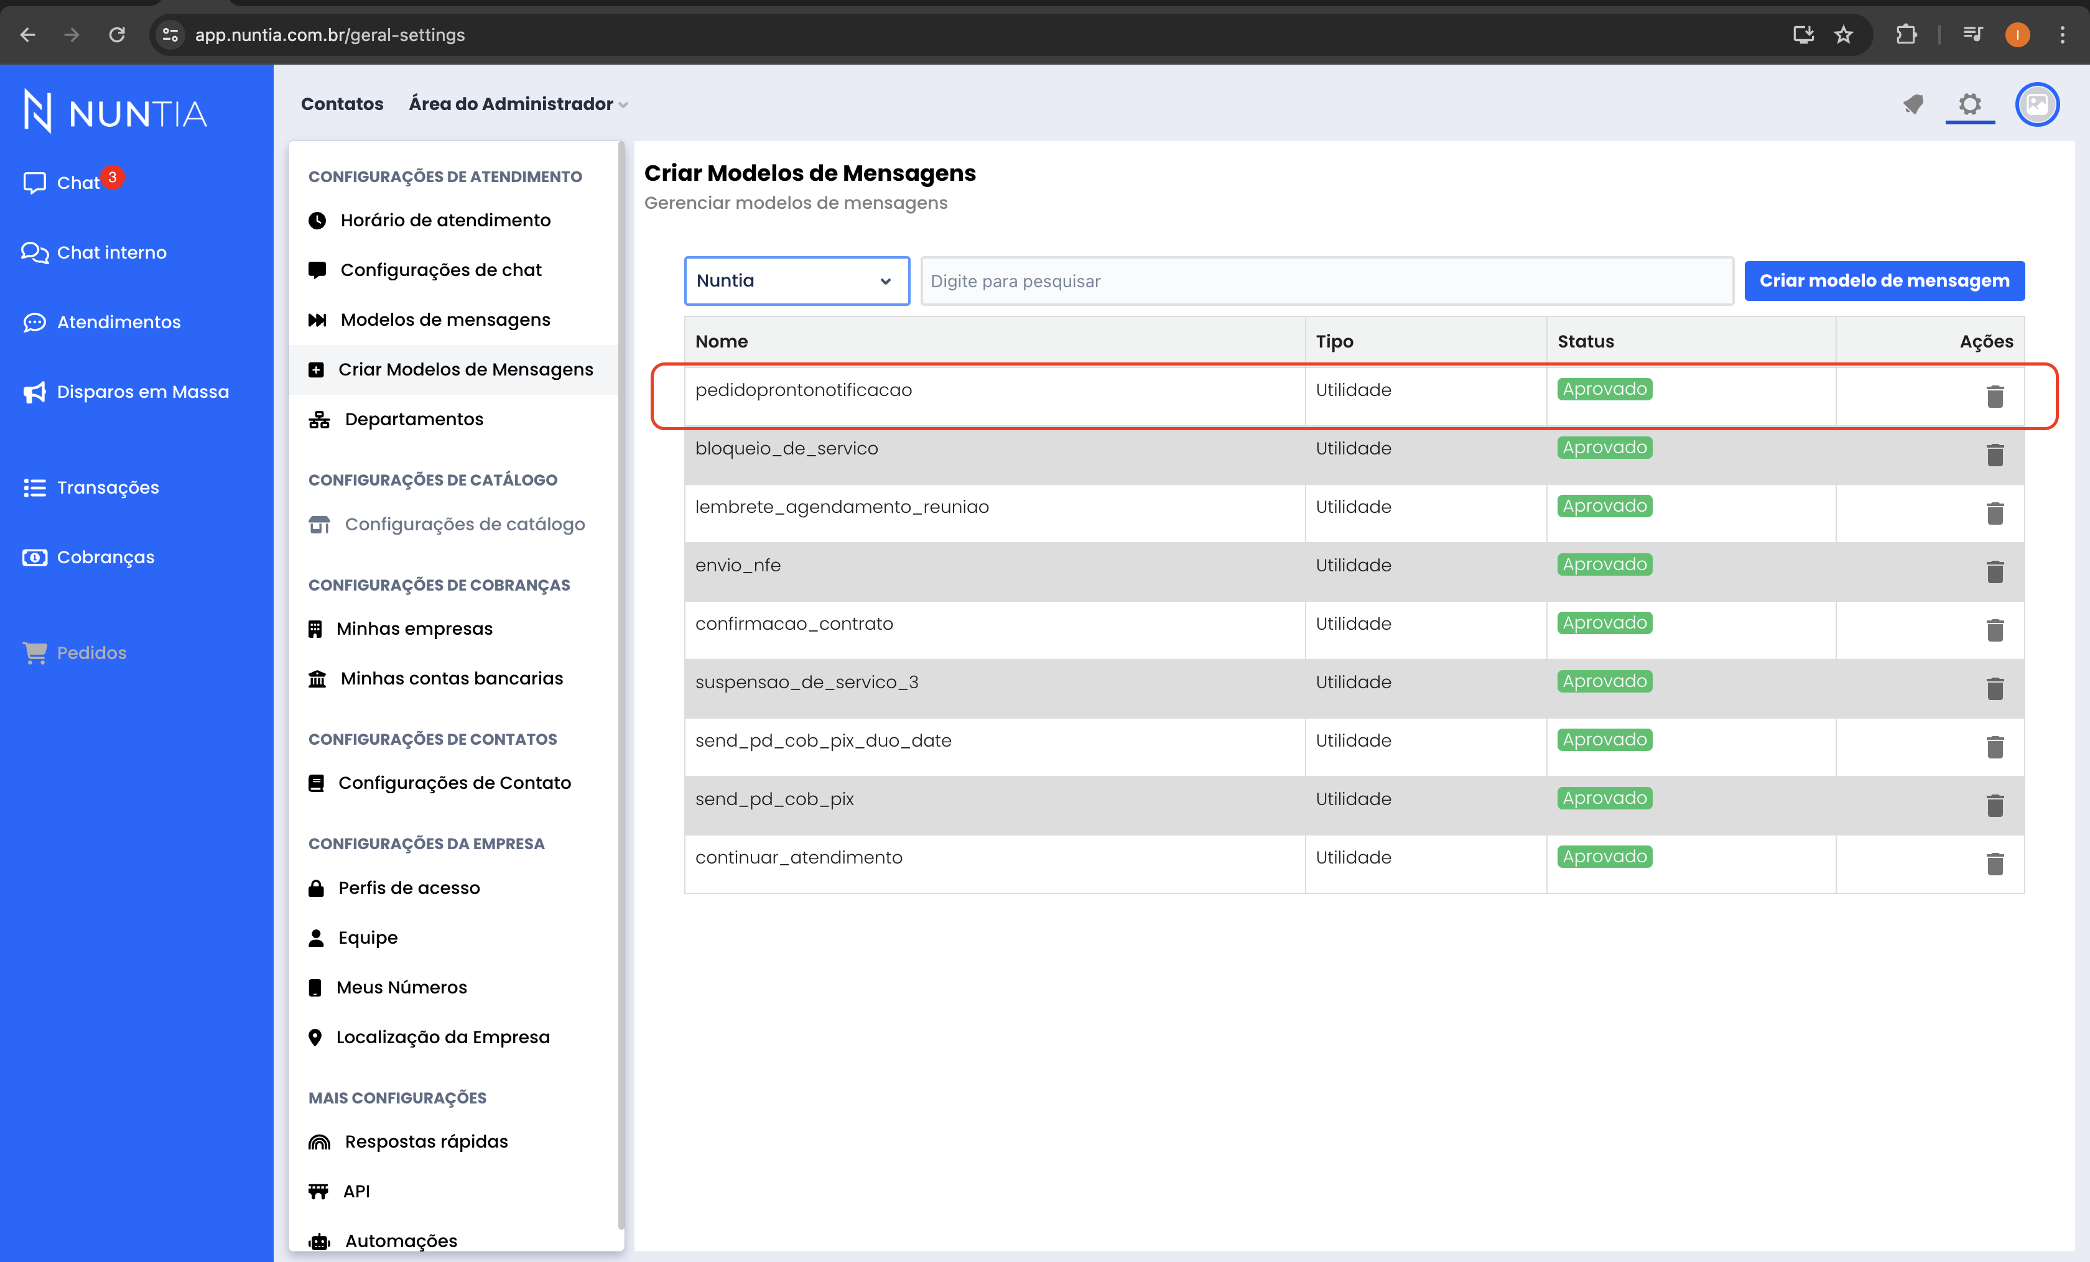Expand Área do Administrador menu
The height and width of the screenshot is (1262, 2090).
coord(518,104)
